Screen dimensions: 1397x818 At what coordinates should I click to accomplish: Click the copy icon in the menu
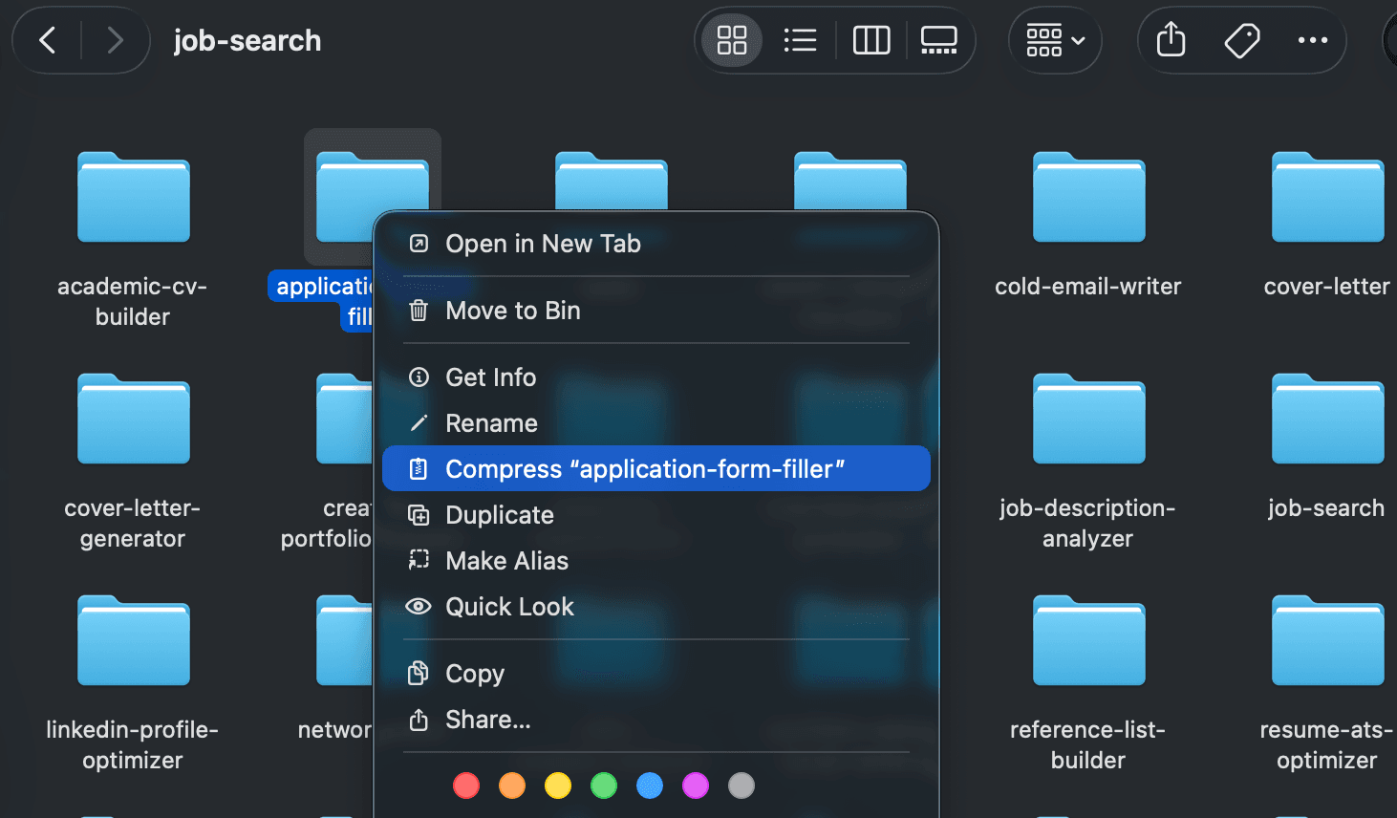[419, 674]
